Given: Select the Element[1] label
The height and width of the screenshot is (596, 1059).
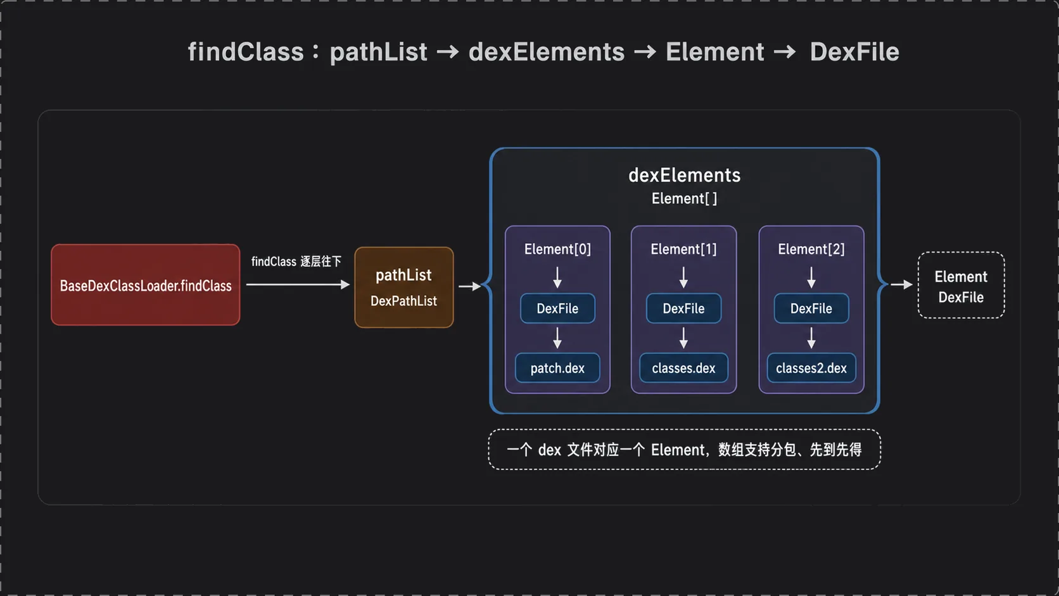Looking at the screenshot, I should [x=683, y=250].
